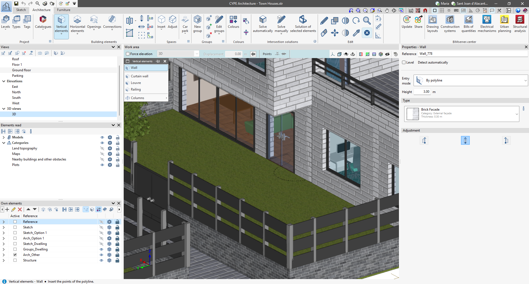Click the Vertical elements ribbon button
The height and width of the screenshot is (284, 529).
[x=61, y=26]
